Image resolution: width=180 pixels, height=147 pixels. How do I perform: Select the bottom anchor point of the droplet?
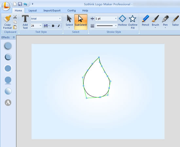pyautogui.click(x=100, y=97)
